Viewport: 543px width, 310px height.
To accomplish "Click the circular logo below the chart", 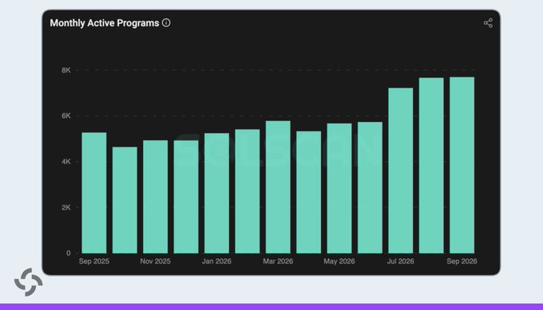I will (x=29, y=282).
